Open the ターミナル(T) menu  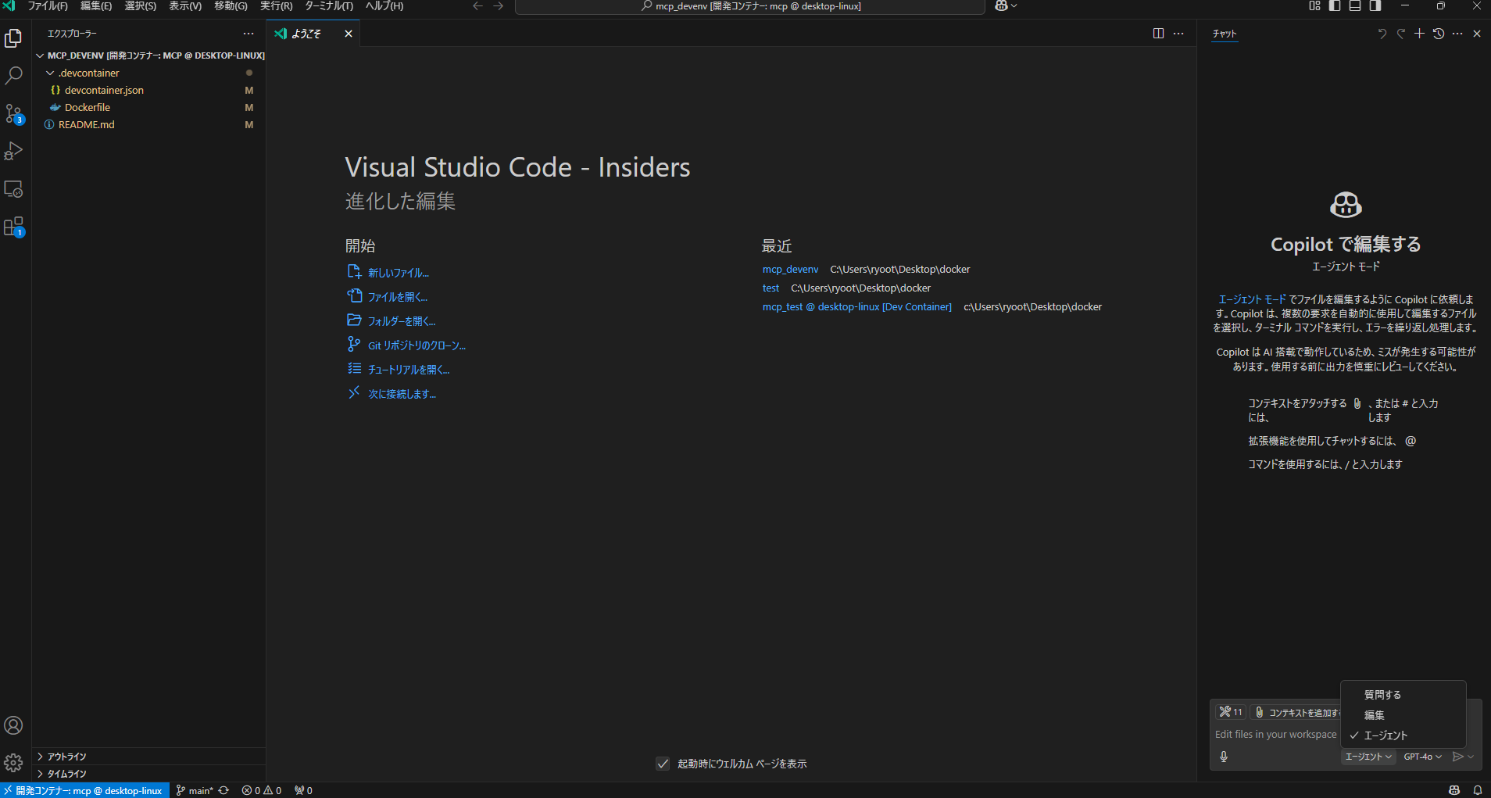point(329,6)
